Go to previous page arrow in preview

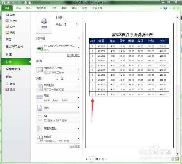[x=86, y=159]
